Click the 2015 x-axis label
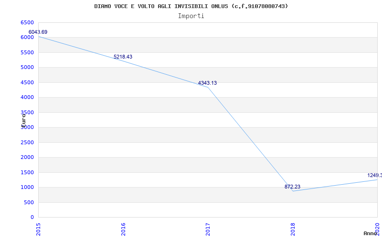 click(x=38, y=229)
